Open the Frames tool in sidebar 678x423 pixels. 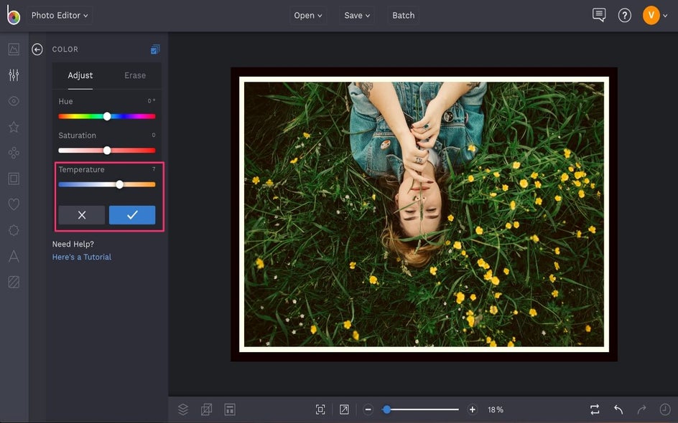(14, 179)
